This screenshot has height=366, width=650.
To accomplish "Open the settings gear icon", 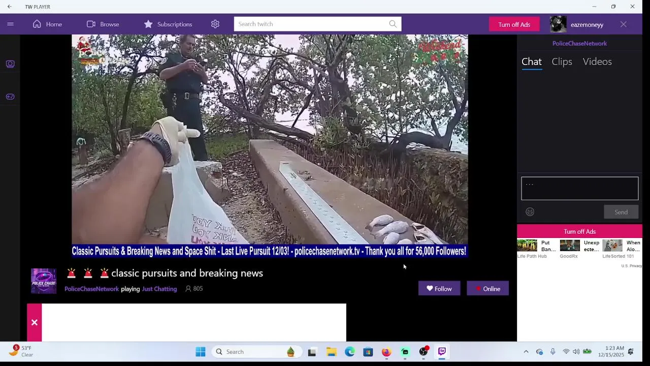I will point(215,24).
